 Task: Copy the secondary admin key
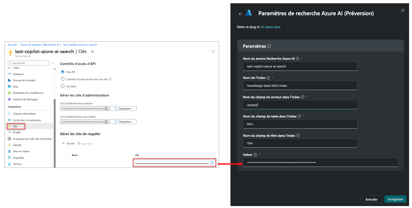(x=106, y=122)
